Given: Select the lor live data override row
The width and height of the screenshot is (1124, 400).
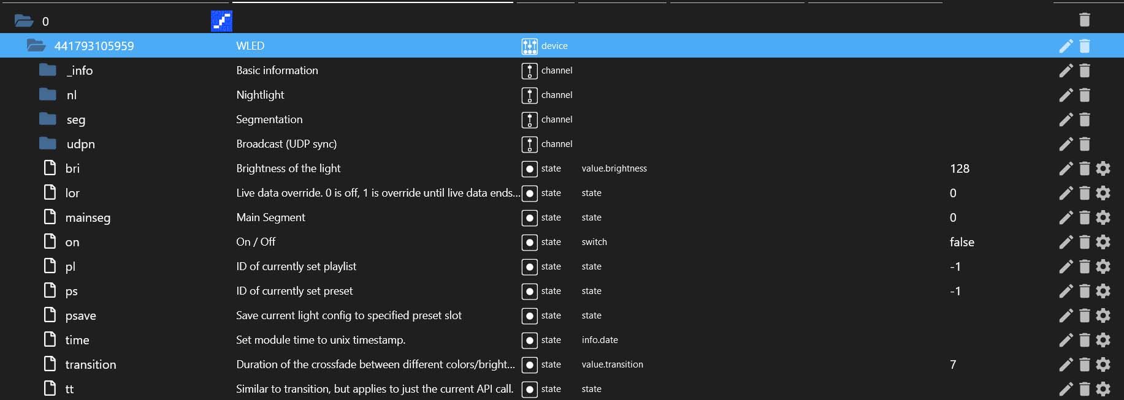Looking at the screenshot, I should tap(72, 193).
